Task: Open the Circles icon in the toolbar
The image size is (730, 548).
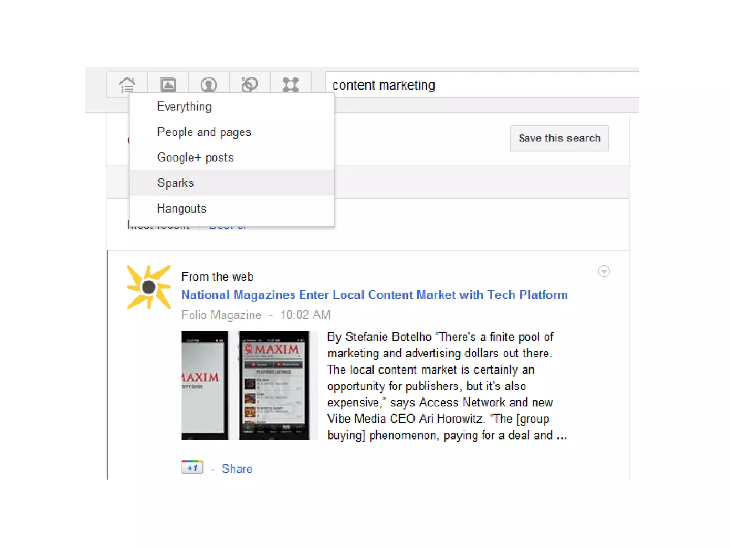Action: (x=250, y=85)
